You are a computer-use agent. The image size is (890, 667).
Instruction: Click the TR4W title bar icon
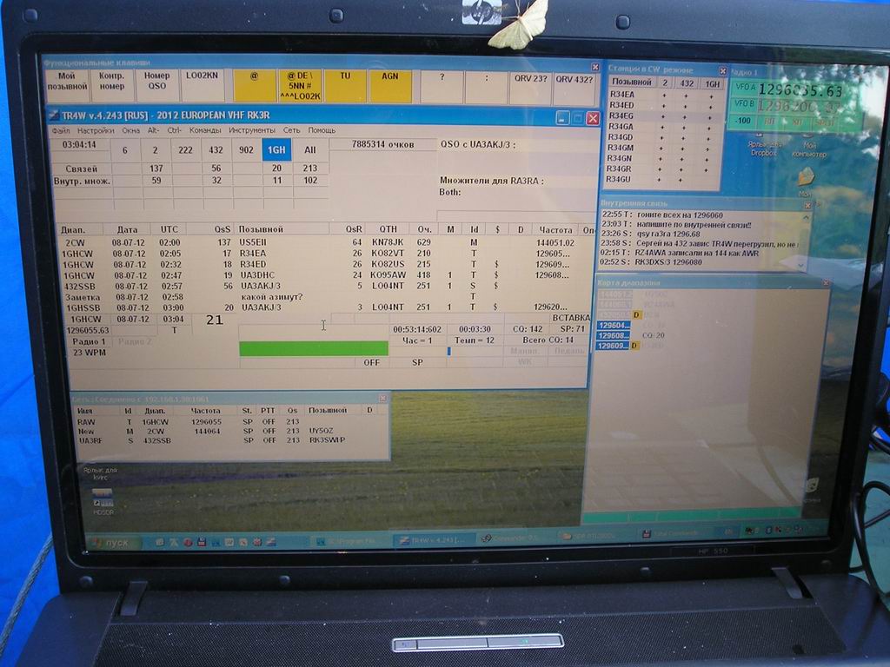tap(54, 116)
